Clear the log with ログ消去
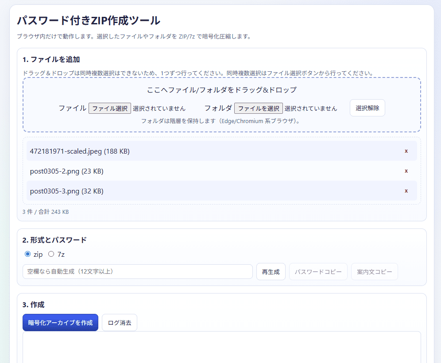 [x=120, y=323]
